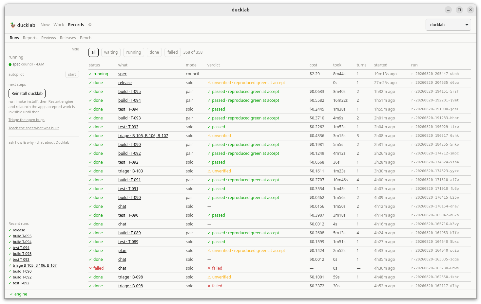Open recent run triage B-105, B-106, B-107
481x304 pixels.
[35, 266]
